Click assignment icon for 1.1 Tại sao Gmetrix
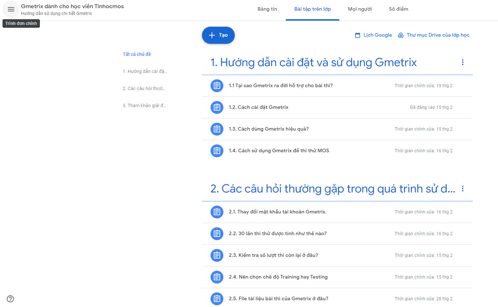 [x=217, y=86]
